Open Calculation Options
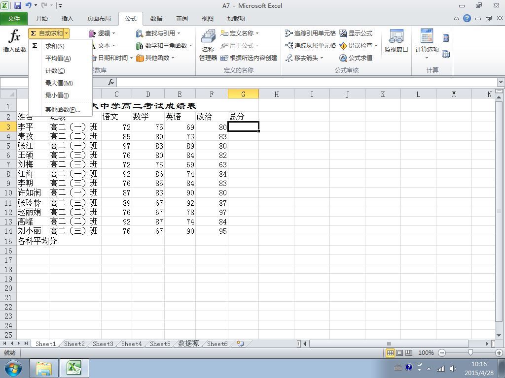Viewport: 505px width, 378px height. coord(427,44)
